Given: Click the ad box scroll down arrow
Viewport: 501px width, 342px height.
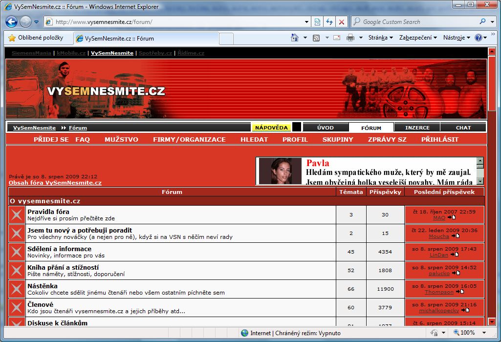Looking at the screenshot, I should pyautogui.click(x=480, y=181).
